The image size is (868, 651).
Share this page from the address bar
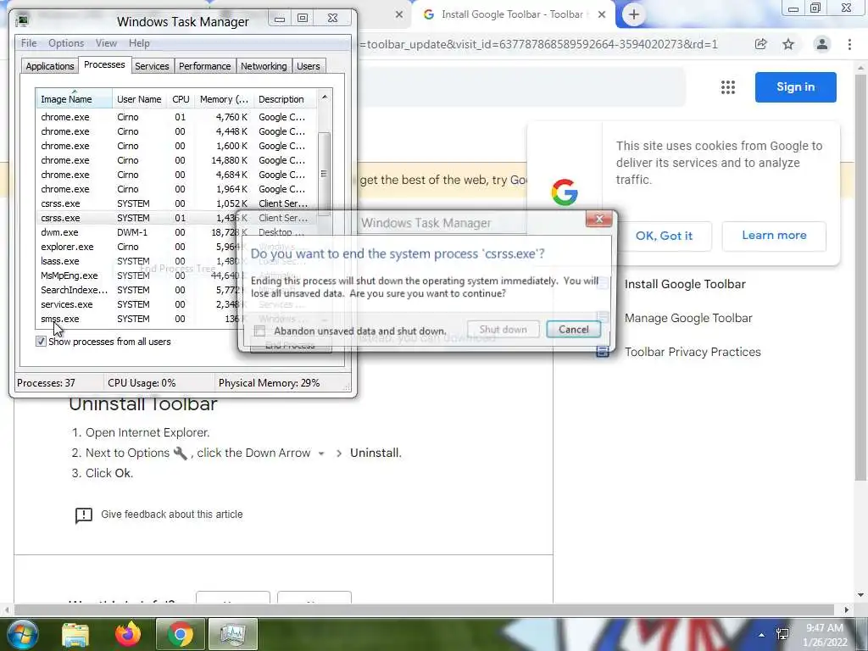(x=761, y=44)
